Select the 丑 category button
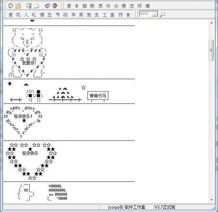The width and height of the screenshot is (218, 212). coord(50,15)
